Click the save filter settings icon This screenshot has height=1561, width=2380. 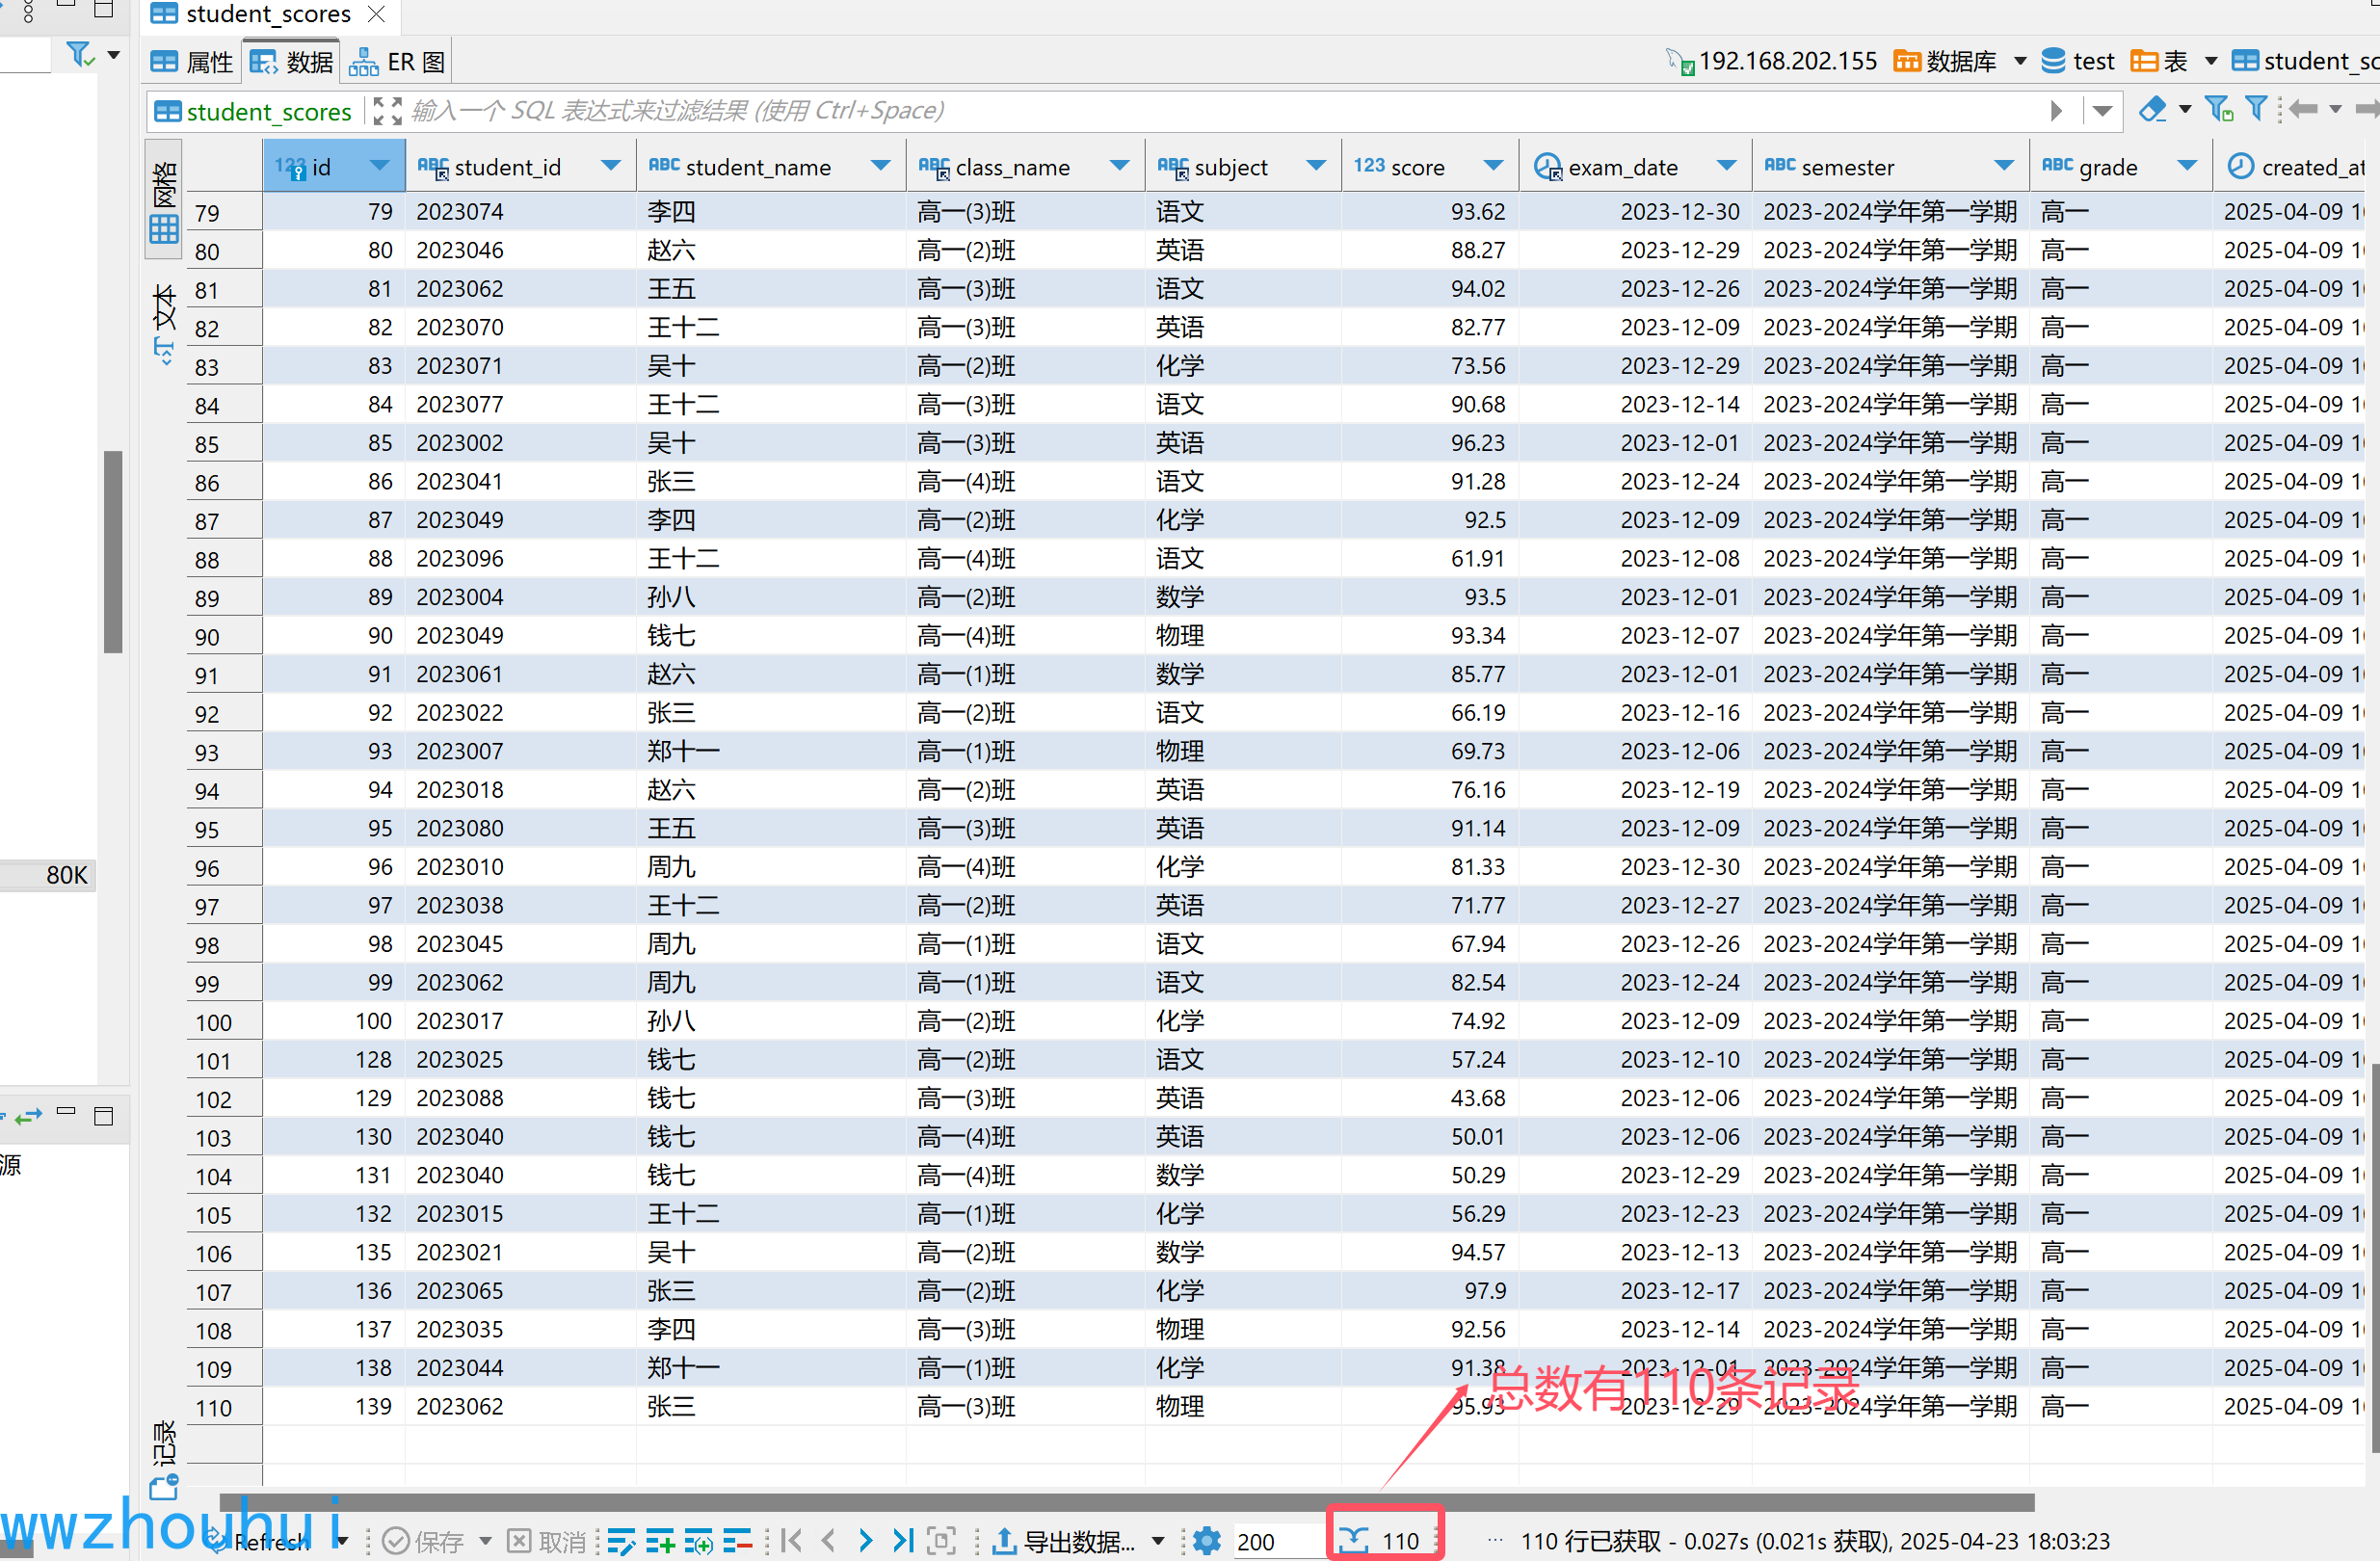(x=2218, y=110)
